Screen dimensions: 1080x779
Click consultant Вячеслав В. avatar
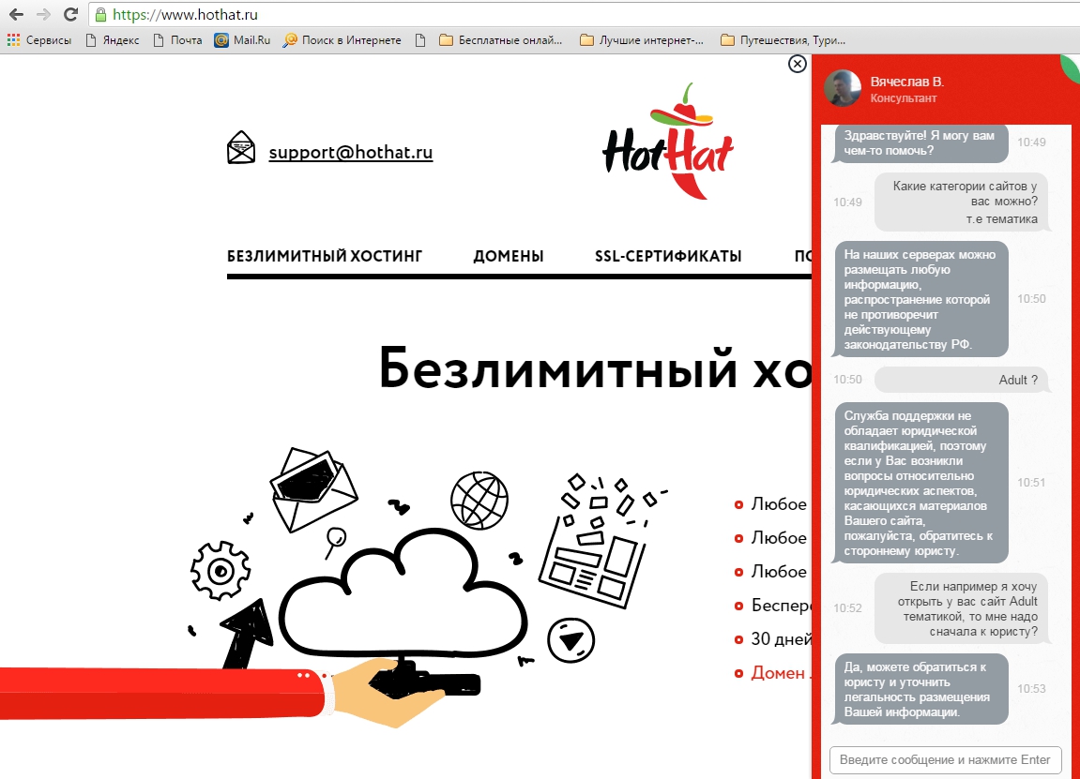tap(843, 88)
